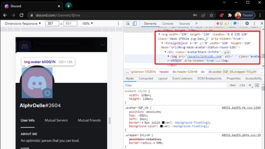Select the div.header-S26rhB breadcrumb
Screen dimensions: 265x149
pos(185,72)
